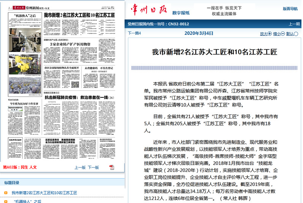The height and width of the screenshot is (203, 303).
Task: Select the main headline on page thumbnail
Action: 79,15
